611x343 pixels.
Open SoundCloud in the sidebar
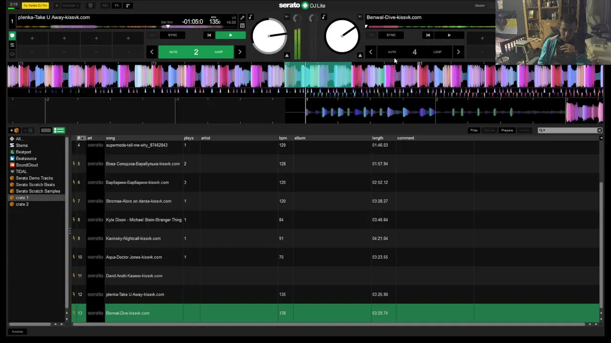[27, 165]
